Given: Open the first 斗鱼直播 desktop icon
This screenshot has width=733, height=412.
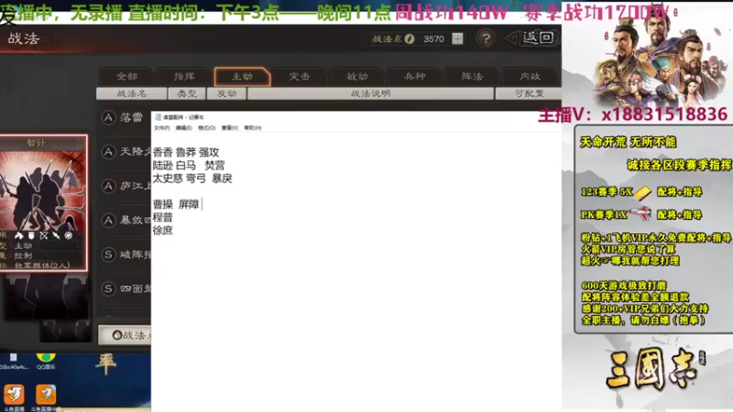Looking at the screenshot, I should [14, 397].
